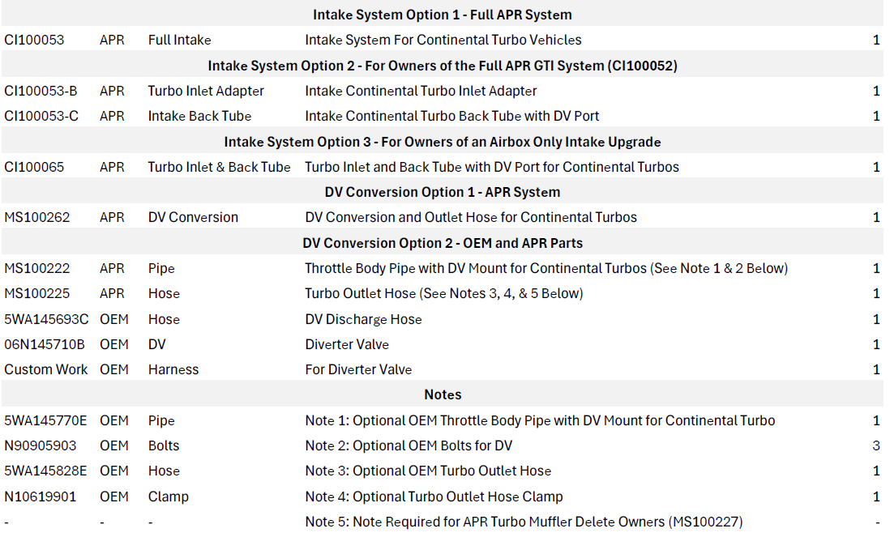Select the 'Custom Work' cell

[x=45, y=369]
